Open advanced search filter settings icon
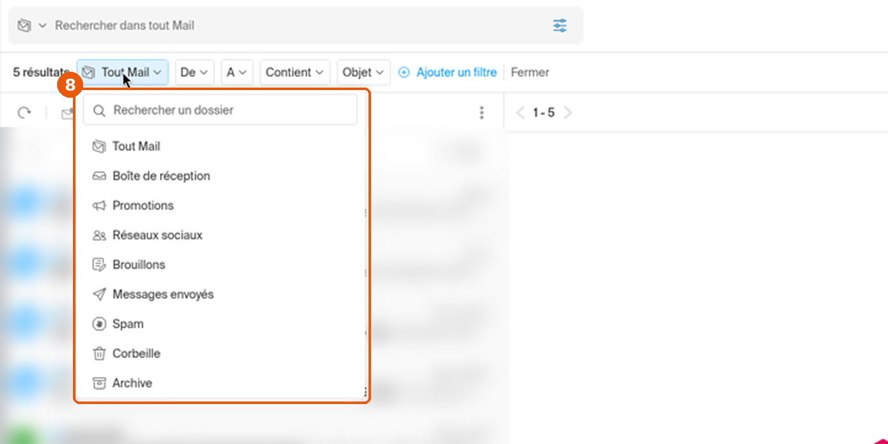This screenshot has width=888, height=444. pyautogui.click(x=559, y=25)
